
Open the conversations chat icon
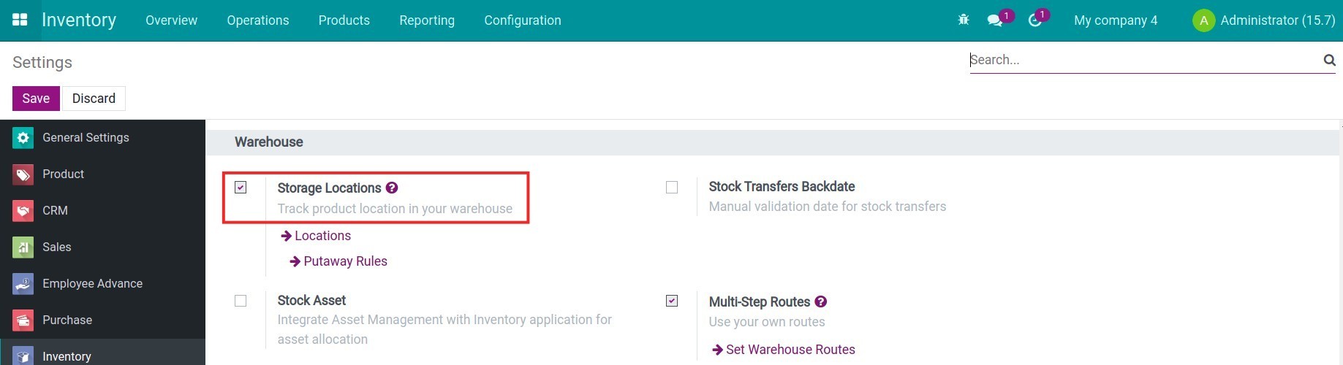point(994,20)
